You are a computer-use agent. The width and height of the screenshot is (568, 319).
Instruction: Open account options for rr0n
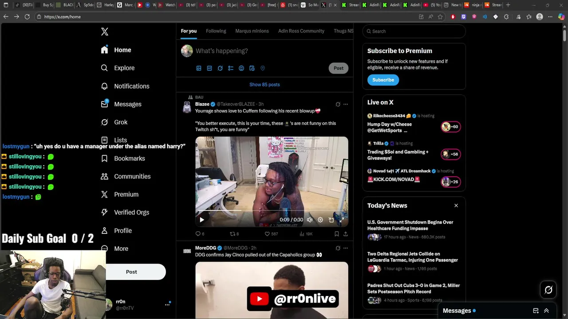coord(167,304)
